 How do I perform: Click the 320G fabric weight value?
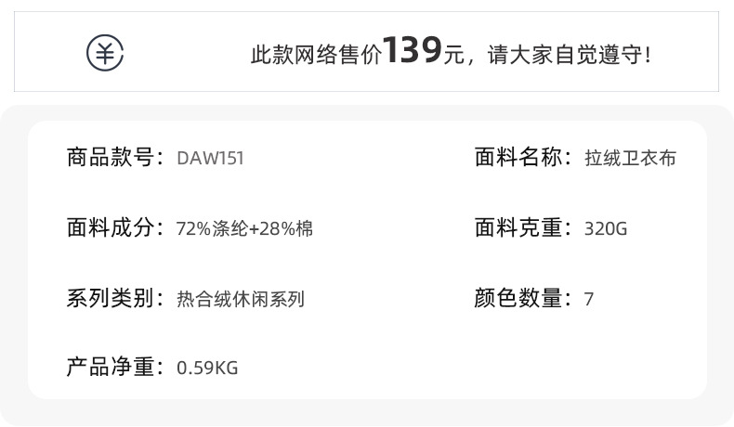[606, 229]
